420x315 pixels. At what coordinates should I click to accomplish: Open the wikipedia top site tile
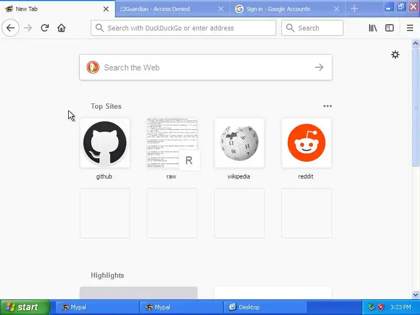point(239,143)
